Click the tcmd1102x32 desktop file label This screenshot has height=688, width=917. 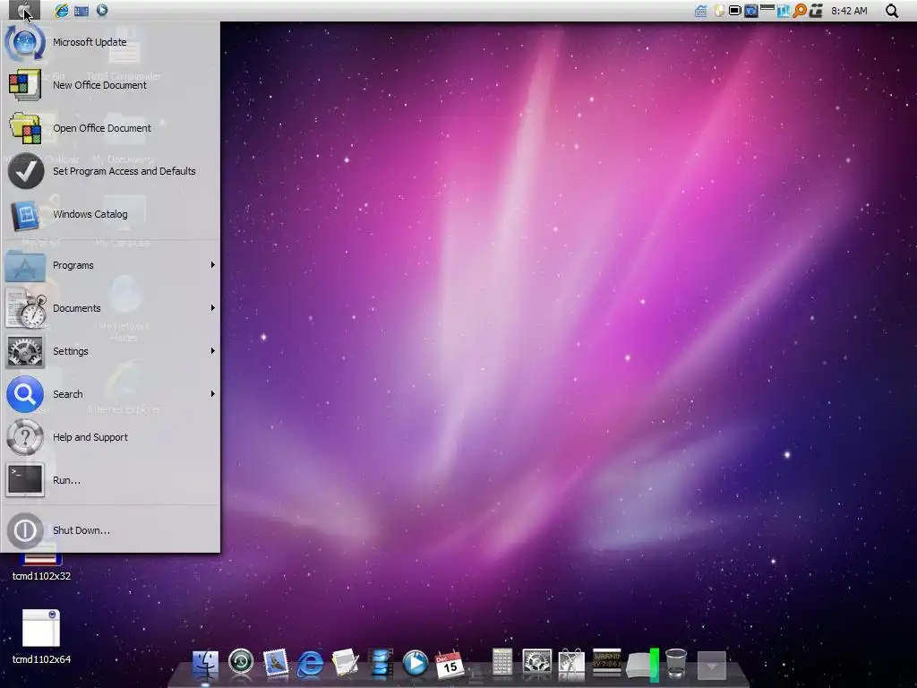coord(41,576)
